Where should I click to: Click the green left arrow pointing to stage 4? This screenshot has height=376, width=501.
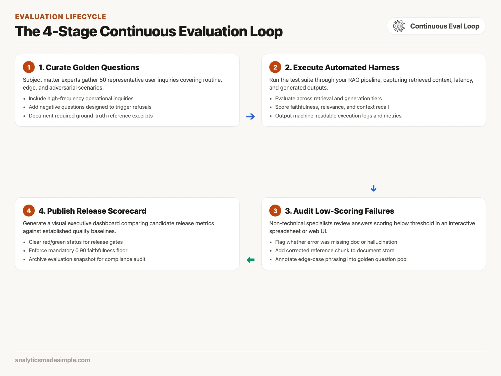click(x=250, y=260)
